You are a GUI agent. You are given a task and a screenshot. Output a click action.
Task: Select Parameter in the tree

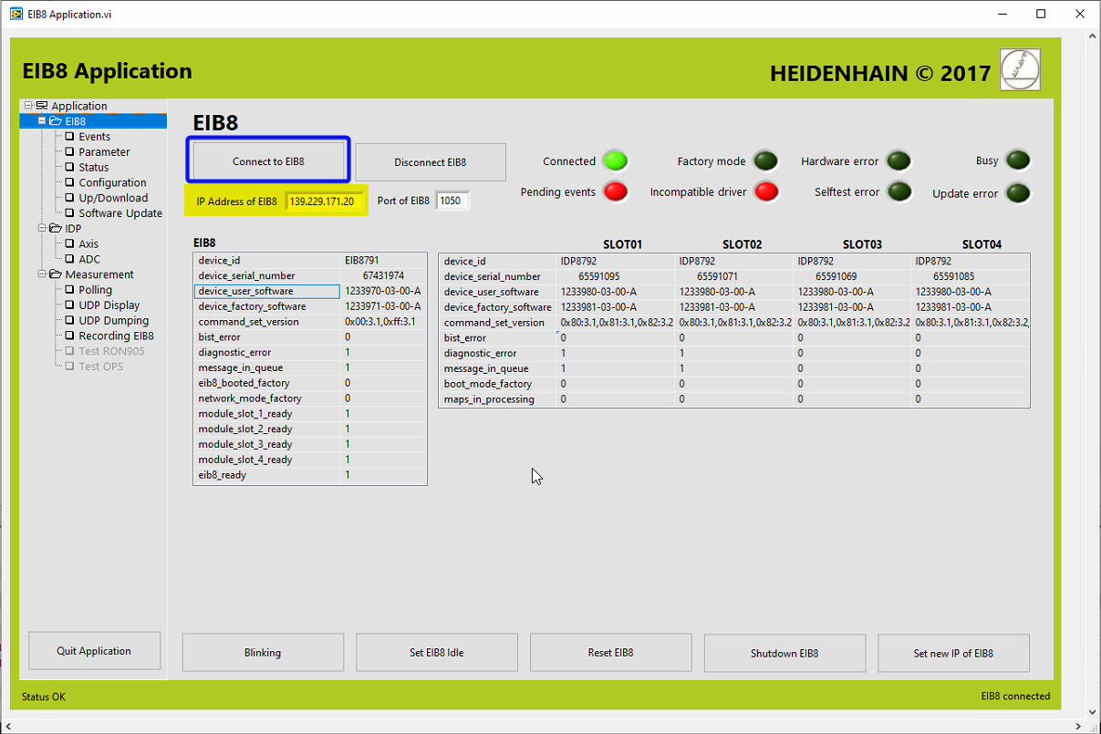[x=104, y=152]
